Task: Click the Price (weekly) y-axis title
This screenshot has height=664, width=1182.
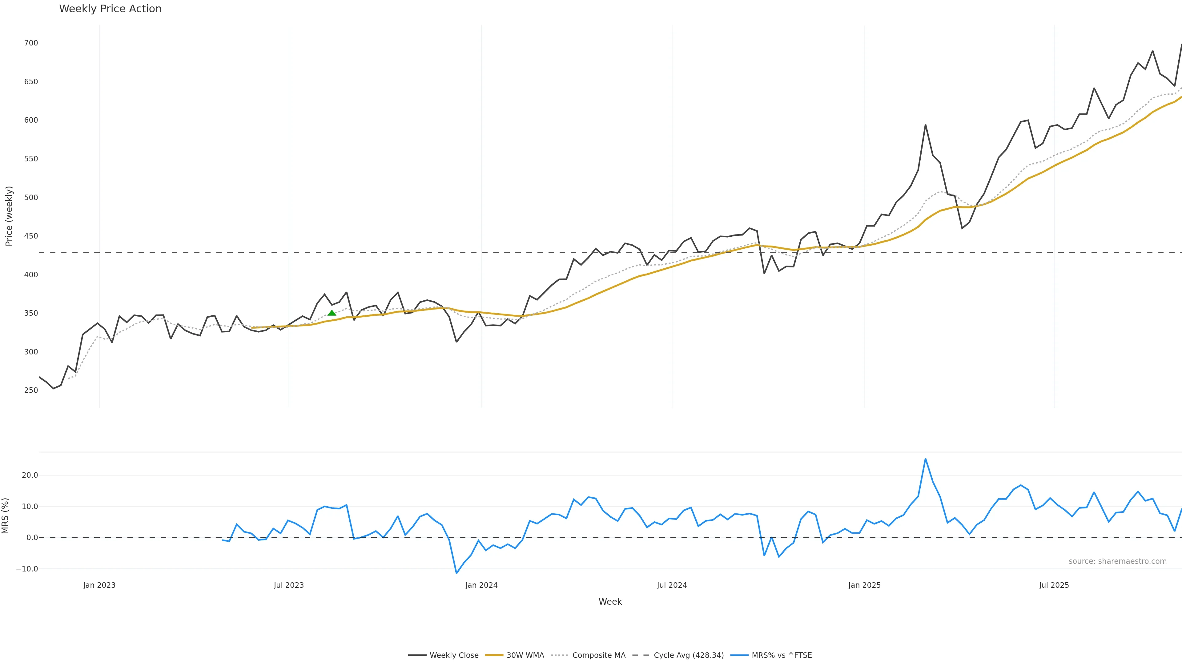Action: point(9,216)
